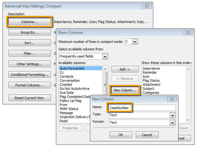Select IMAP Status in Available columns
Screen dimensions: 197x147
[75, 109]
